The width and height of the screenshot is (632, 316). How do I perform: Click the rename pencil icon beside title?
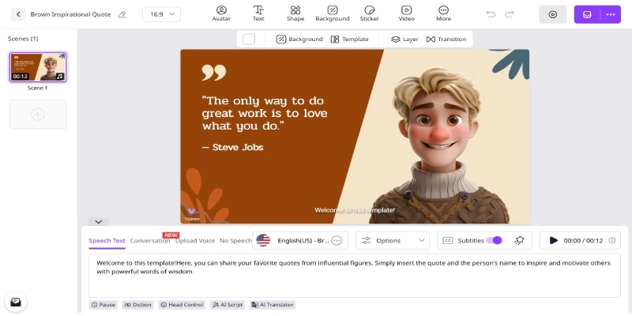tap(121, 14)
